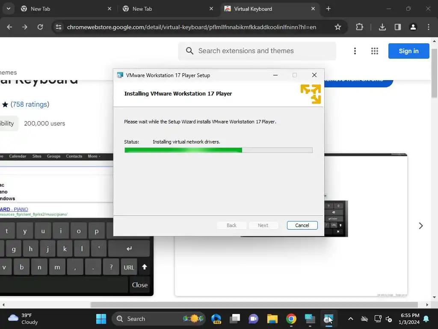Image resolution: width=438 pixels, height=329 pixels.
Task: Close the second New Tab
Action: pos(211,9)
